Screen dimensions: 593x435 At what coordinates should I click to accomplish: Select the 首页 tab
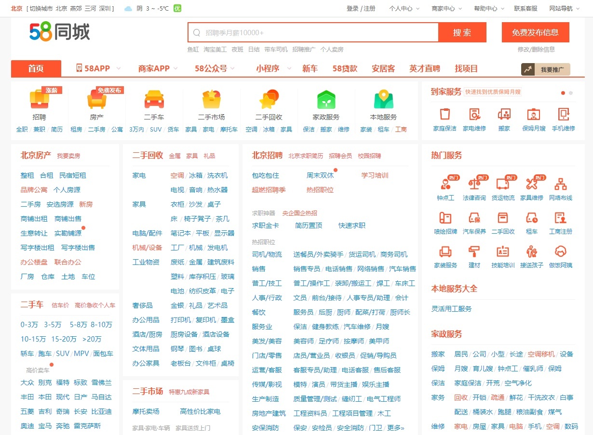click(x=36, y=68)
